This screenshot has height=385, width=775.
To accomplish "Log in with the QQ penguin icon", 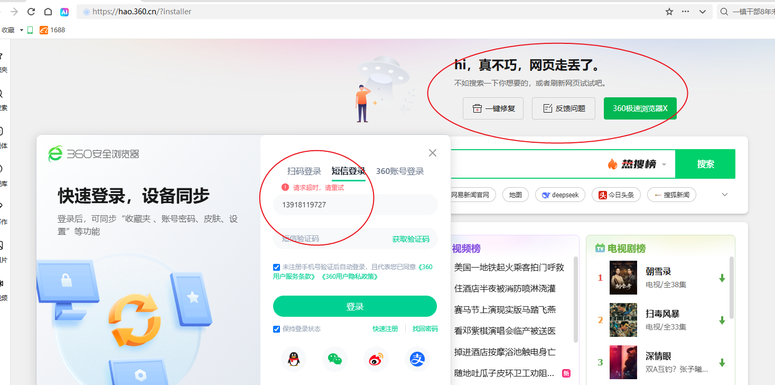I will (293, 360).
